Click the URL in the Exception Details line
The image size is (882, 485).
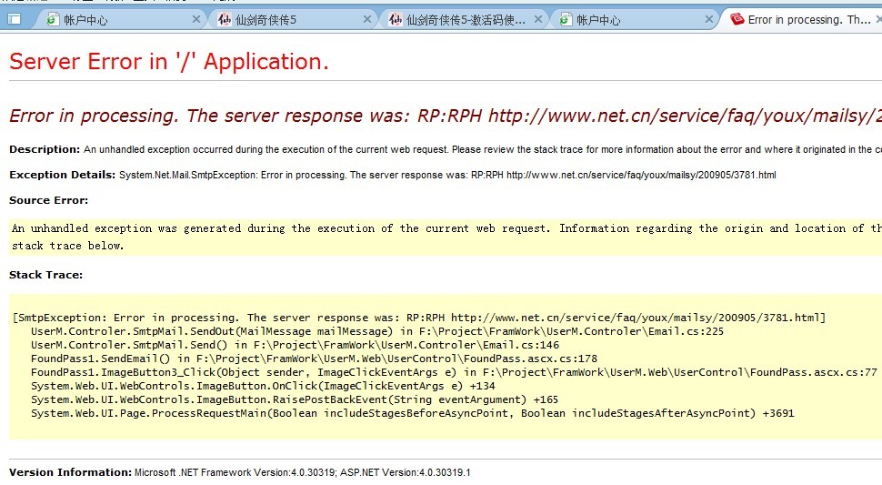pyautogui.click(x=640, y=175)
